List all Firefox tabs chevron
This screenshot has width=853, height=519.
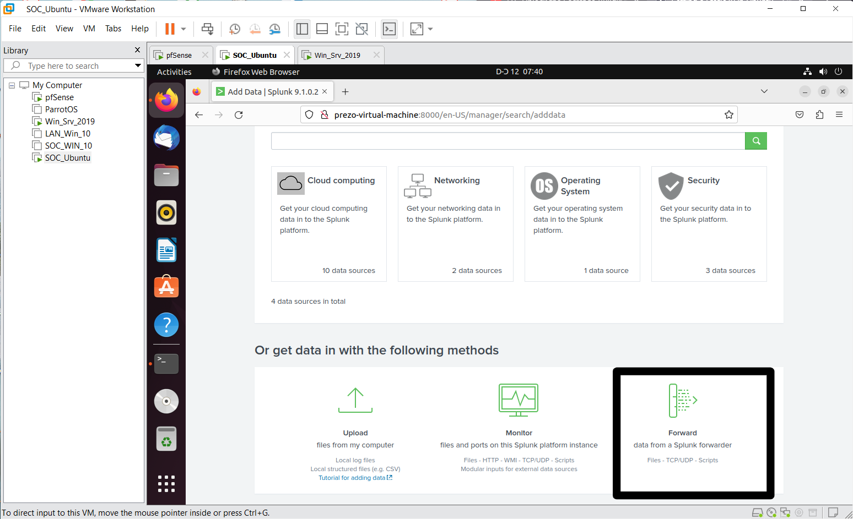pyautogui.click(x=764, y=91)
